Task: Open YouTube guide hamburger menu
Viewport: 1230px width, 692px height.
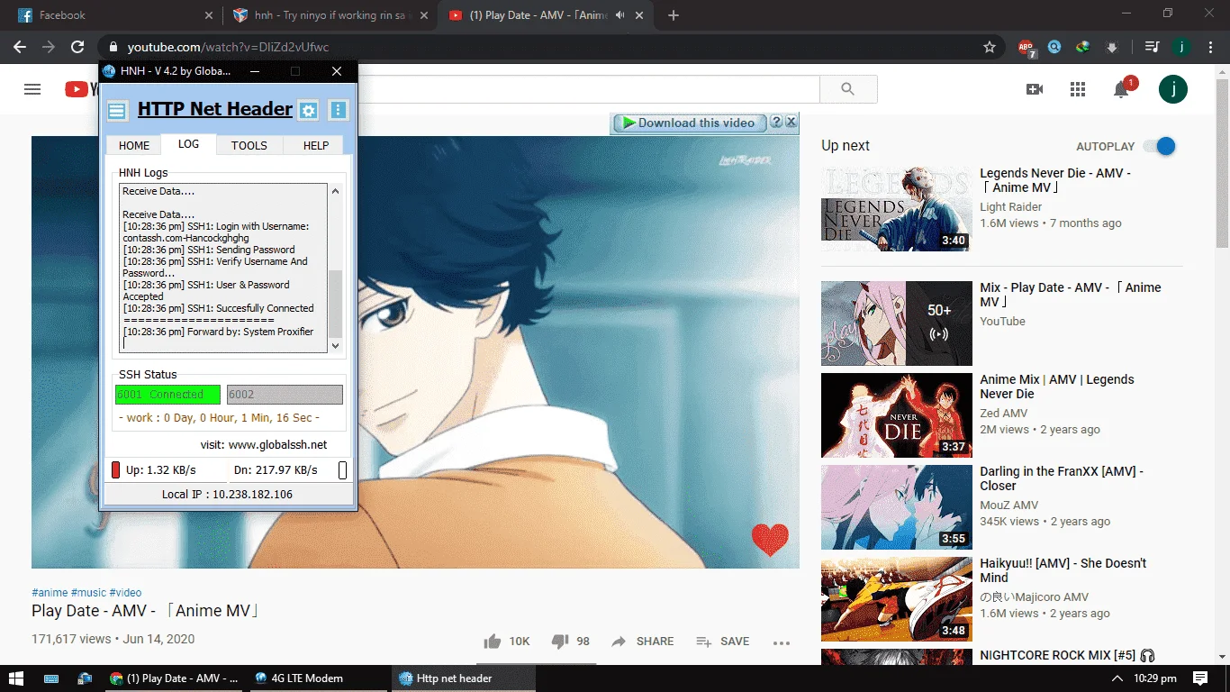Action: (32, 88)
